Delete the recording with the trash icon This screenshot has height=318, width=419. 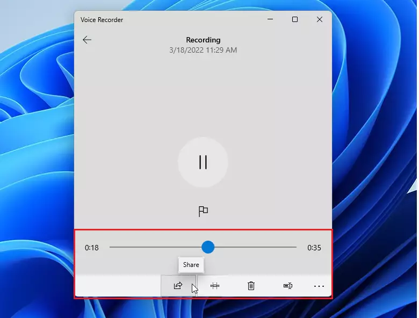(x=251, y=286)
